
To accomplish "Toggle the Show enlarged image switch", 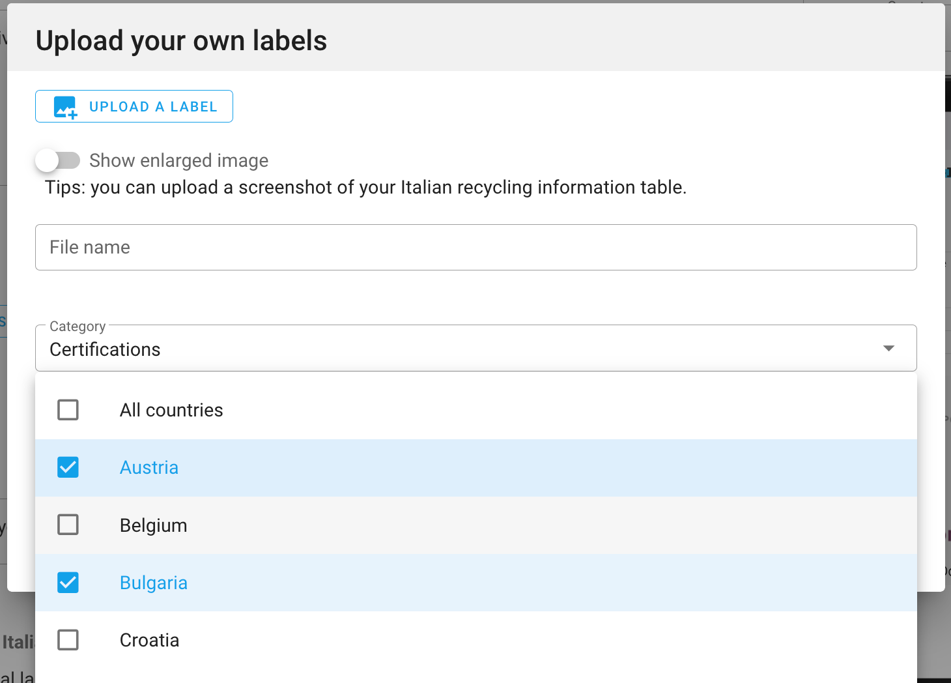I will coord(57,160).
